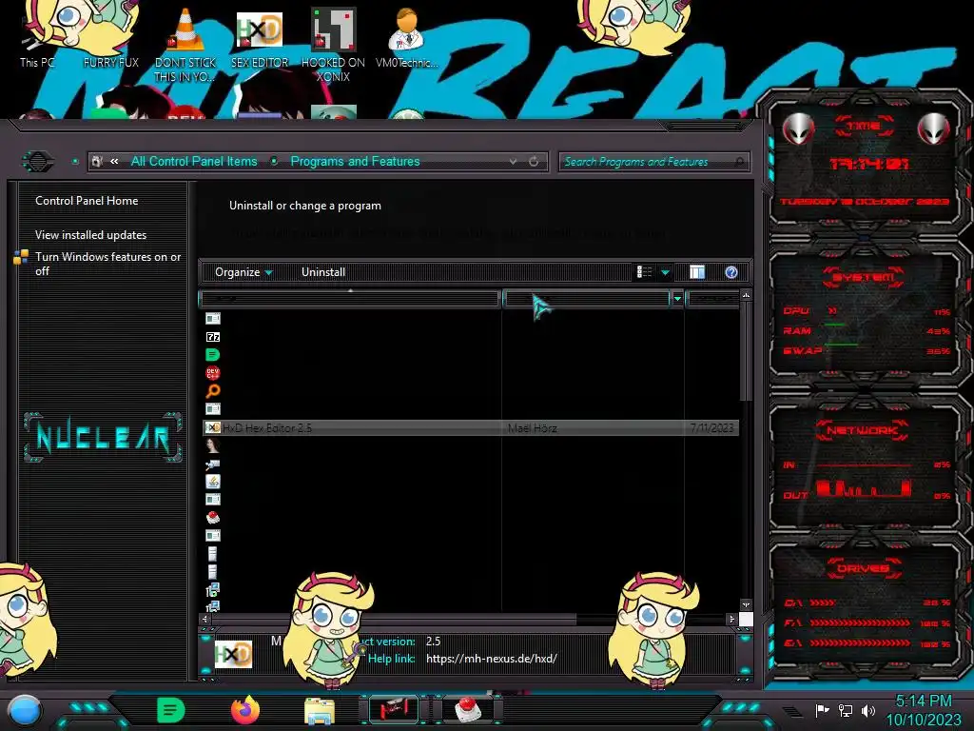
Task: Launch Firefox from the taskbar
Action: click(244, 710)
